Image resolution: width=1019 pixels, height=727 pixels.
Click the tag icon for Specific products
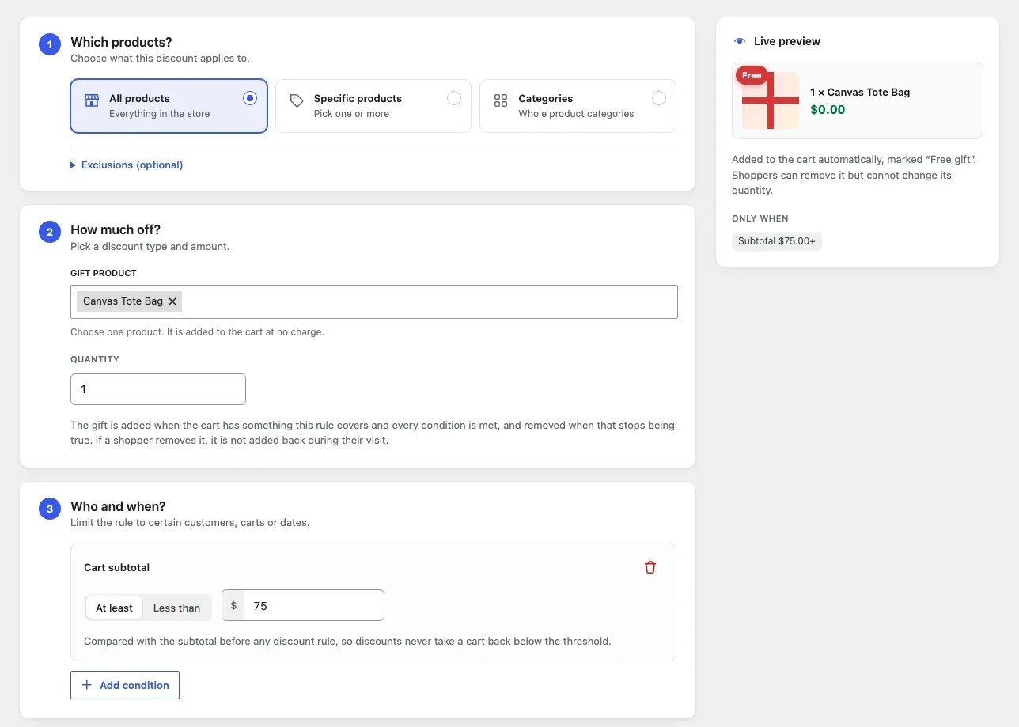pos(297,100)
